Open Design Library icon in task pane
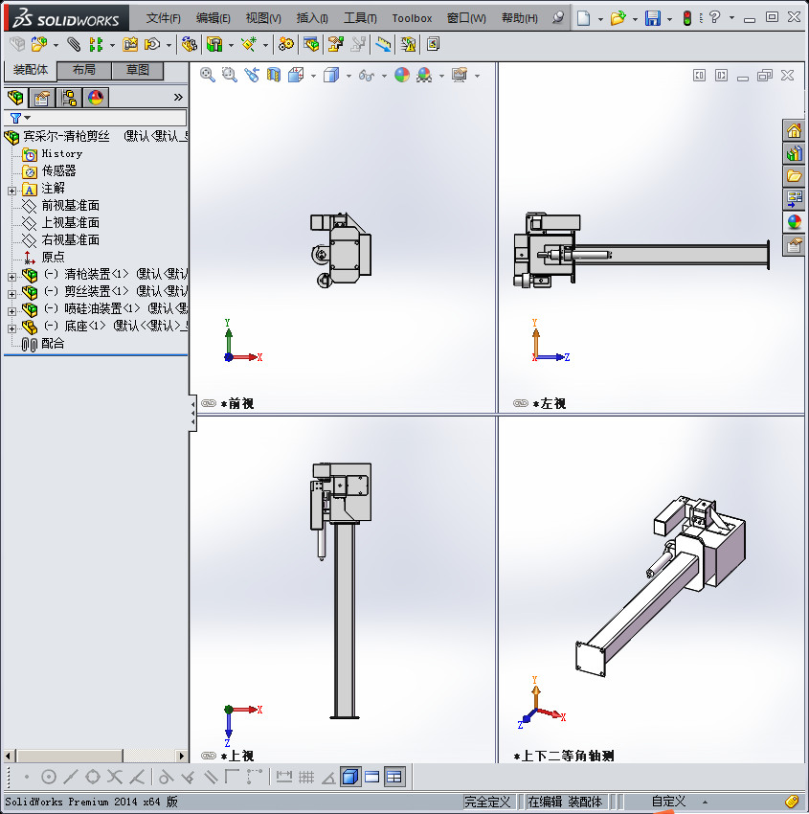The image size is (809, 814). point(794,153)
